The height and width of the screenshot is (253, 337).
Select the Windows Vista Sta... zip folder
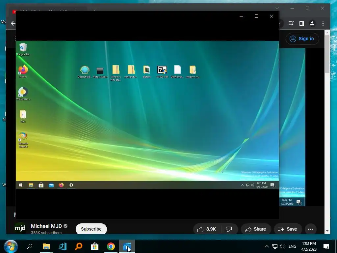[x=116, y=73]
